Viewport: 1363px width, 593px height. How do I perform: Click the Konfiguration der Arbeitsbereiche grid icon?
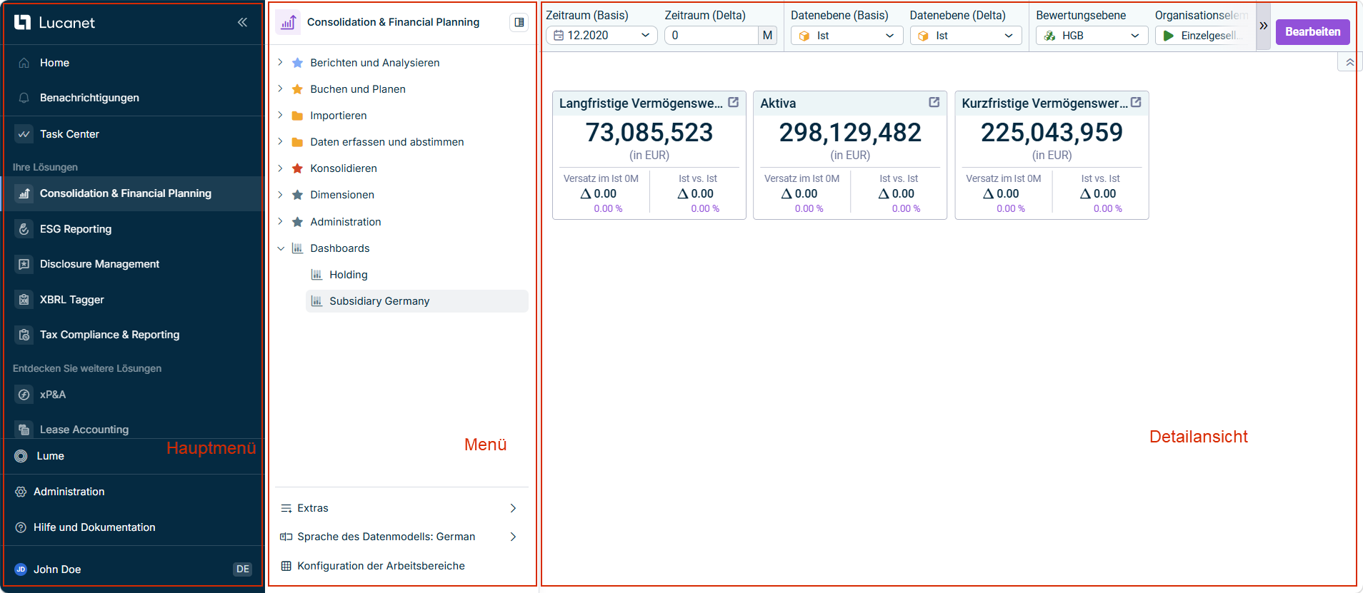click(x=286, y=566)
